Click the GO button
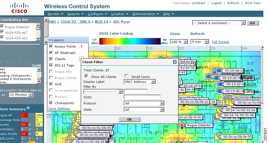268x143 pixels. (x=253, y=23)
